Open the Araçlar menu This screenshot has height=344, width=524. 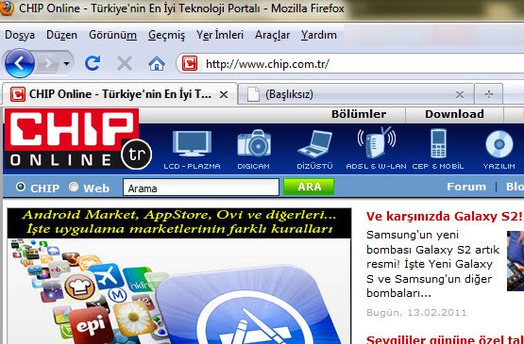tap(272, 35)
